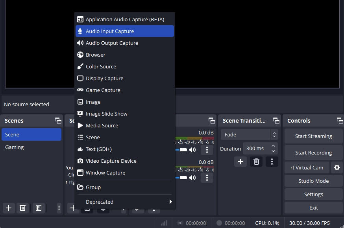Increase transition duration with up arrow
The width and height of the screenshot is (344, 228).
pyautogui.click(x=274, y=146)
